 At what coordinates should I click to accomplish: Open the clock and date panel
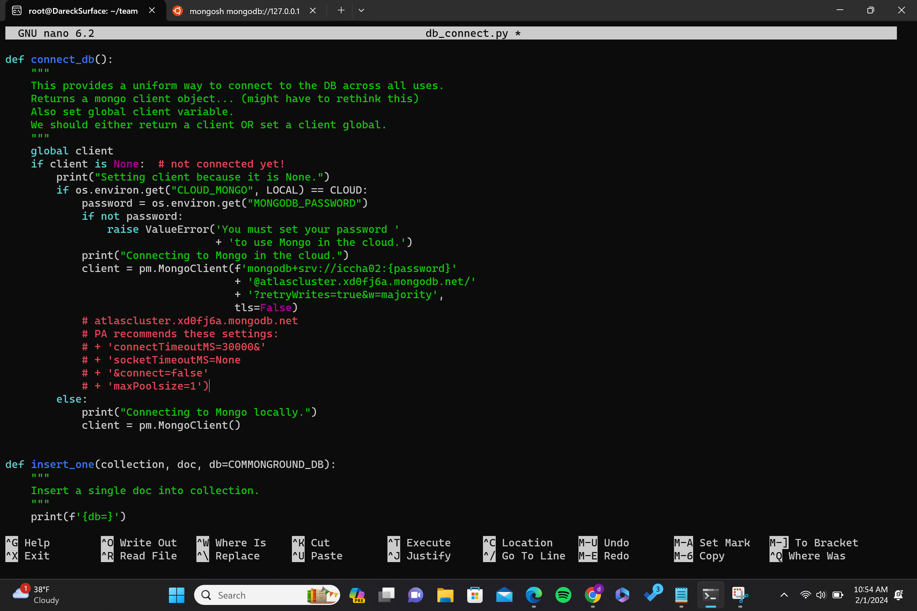871,595
